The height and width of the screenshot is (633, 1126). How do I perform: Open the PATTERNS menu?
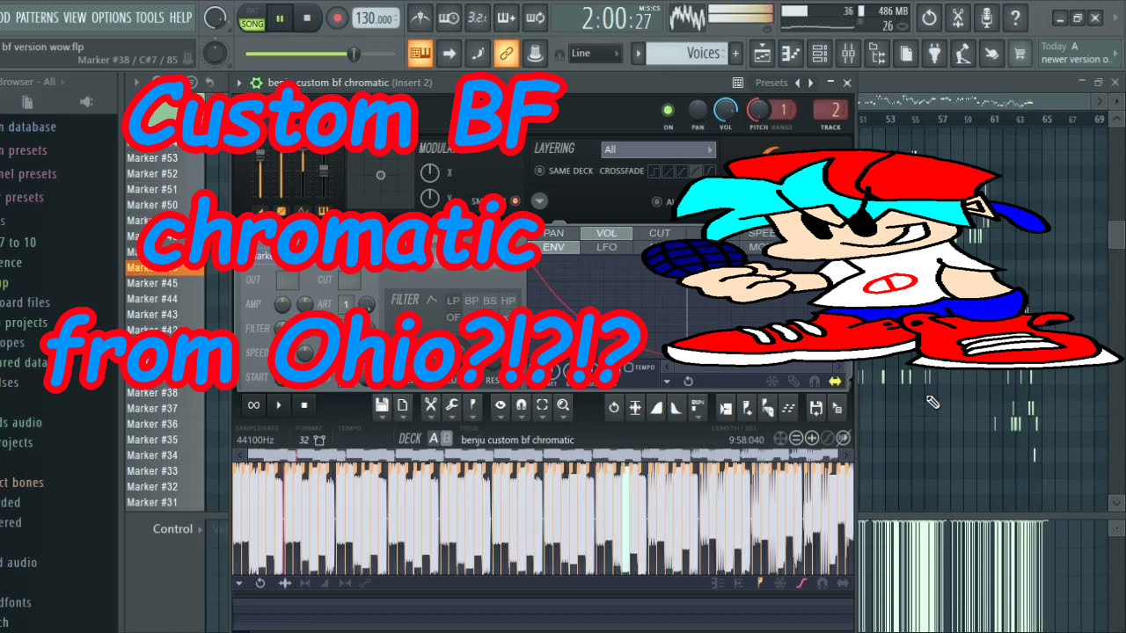37,17
